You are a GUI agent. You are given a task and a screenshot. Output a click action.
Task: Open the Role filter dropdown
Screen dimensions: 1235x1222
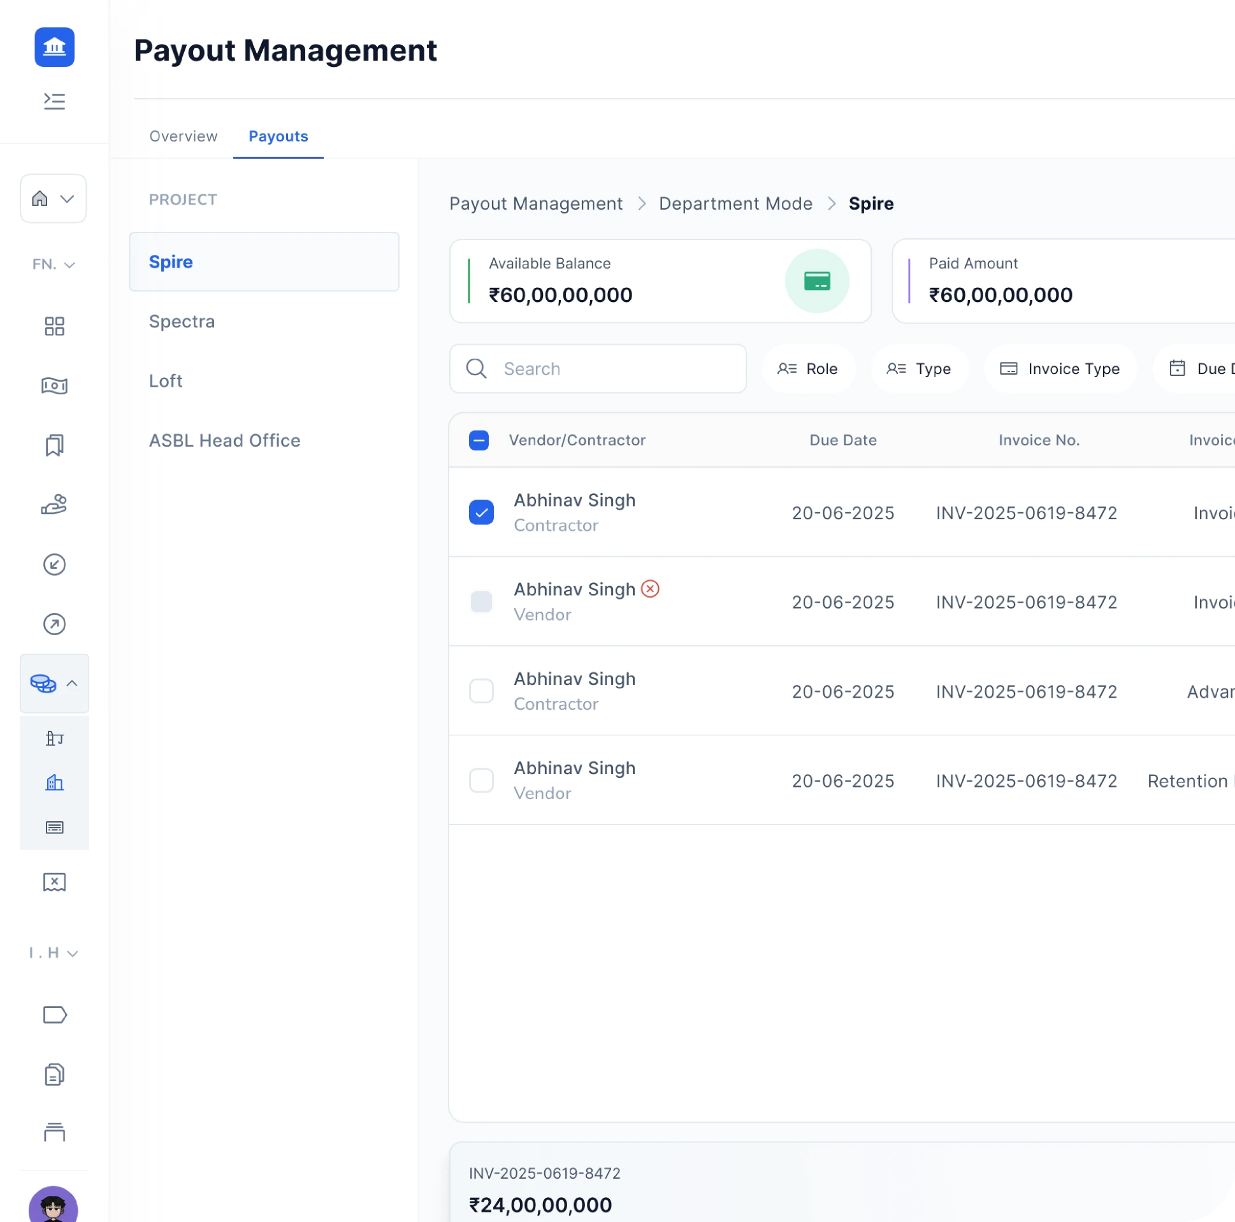[808, 369]
